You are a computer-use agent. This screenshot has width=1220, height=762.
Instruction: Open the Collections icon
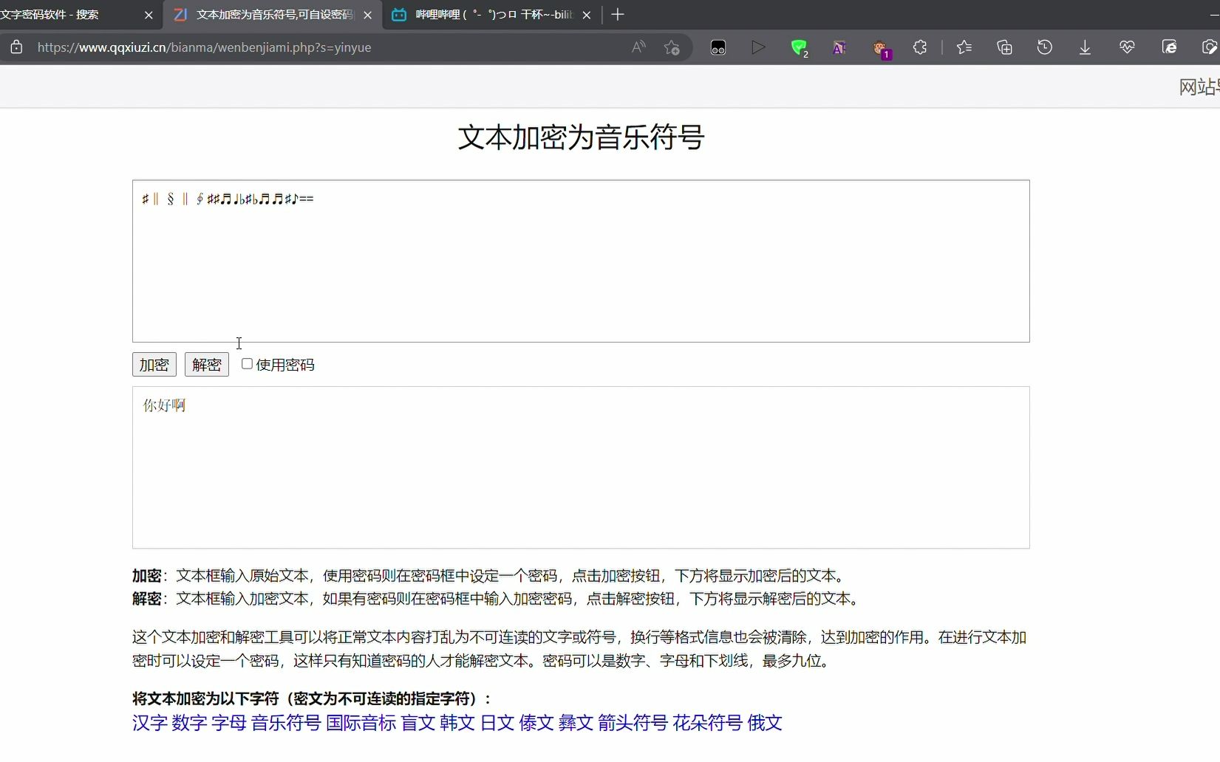pyautogui.click(x=1004, y=47)
